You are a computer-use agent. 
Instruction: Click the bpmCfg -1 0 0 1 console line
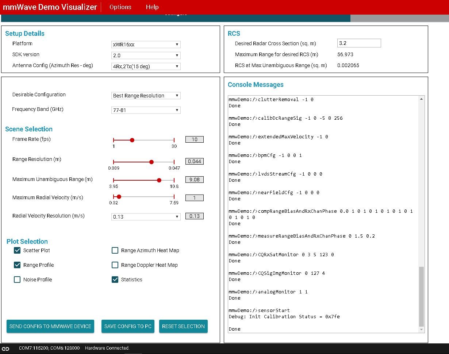[265, 155]
